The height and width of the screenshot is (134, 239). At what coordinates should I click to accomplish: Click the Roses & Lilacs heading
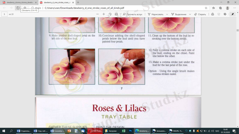click(x=119, y=108)
